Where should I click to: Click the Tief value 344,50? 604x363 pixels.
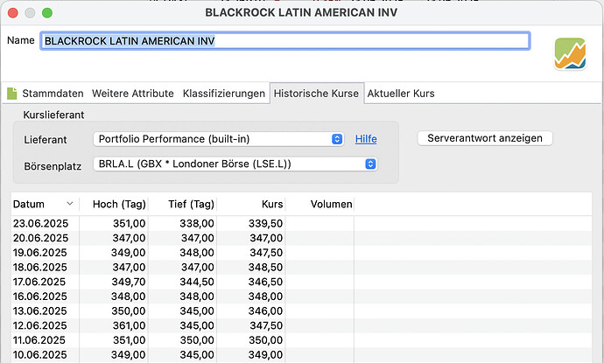coord(197,283)
